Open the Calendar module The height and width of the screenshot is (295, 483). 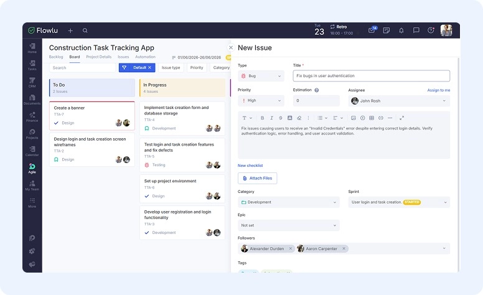pos(32,151)
